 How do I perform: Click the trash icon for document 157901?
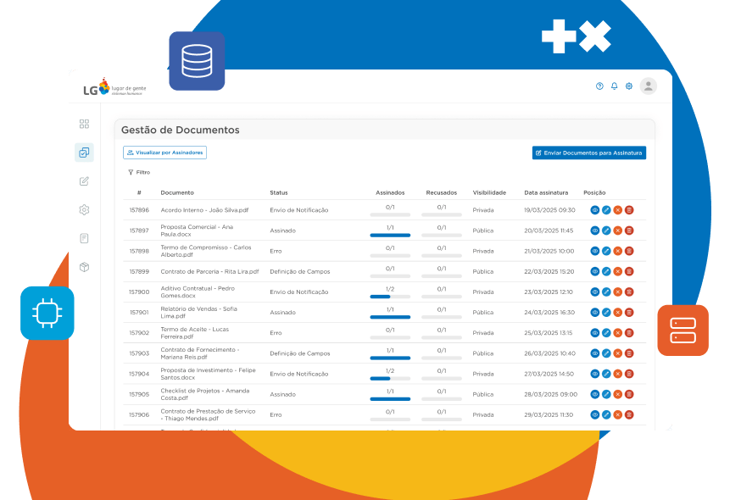click(629, 313)
